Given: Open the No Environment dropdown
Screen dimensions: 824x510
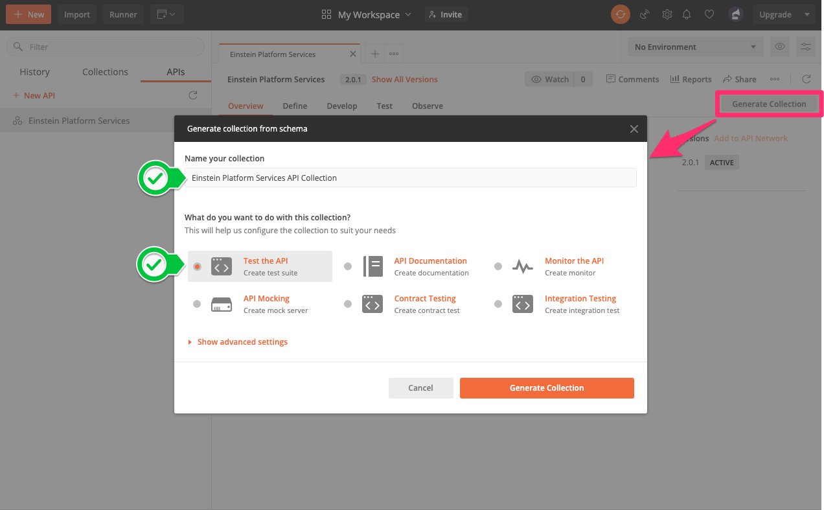Looking at the screenshot, I should 695,47.
